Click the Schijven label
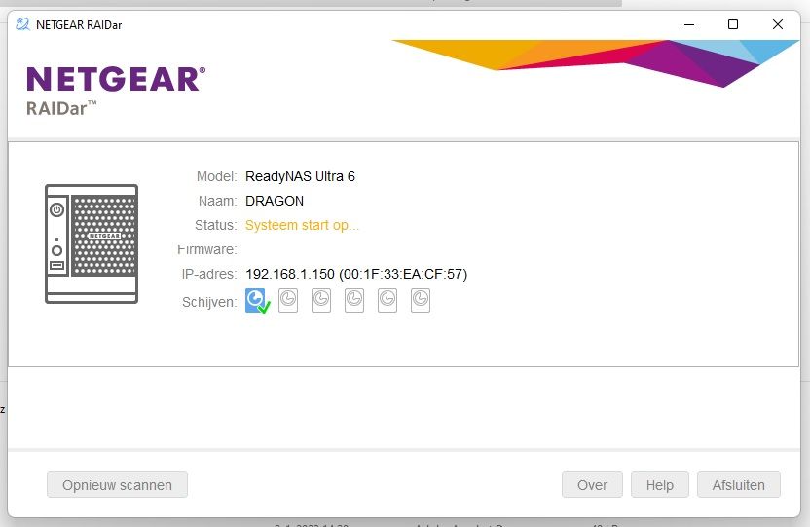Image resolution: width=810 pixels, height=527 pixels. [x=209, y=302]
